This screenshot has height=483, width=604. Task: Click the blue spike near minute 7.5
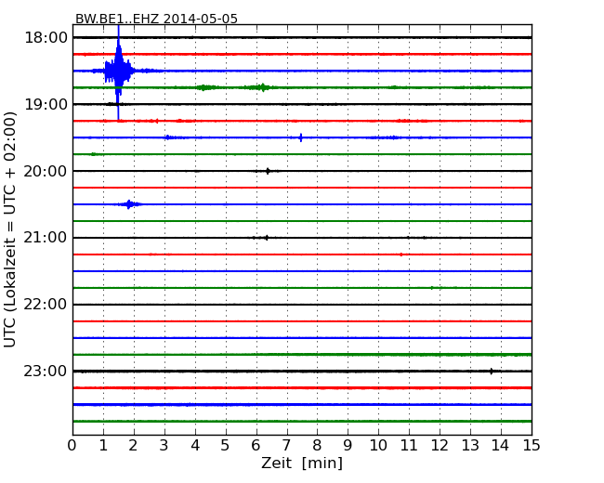pos(301,137)
